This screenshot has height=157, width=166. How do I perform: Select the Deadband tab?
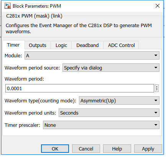[x=87, y=45]
